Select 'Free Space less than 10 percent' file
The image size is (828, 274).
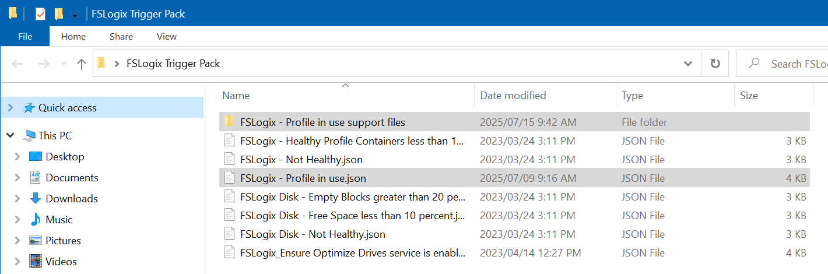(x=514, y=216)
